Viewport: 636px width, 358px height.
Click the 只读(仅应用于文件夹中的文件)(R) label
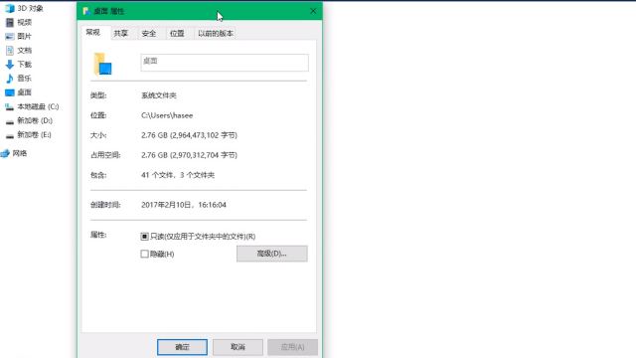click(203, 237)
